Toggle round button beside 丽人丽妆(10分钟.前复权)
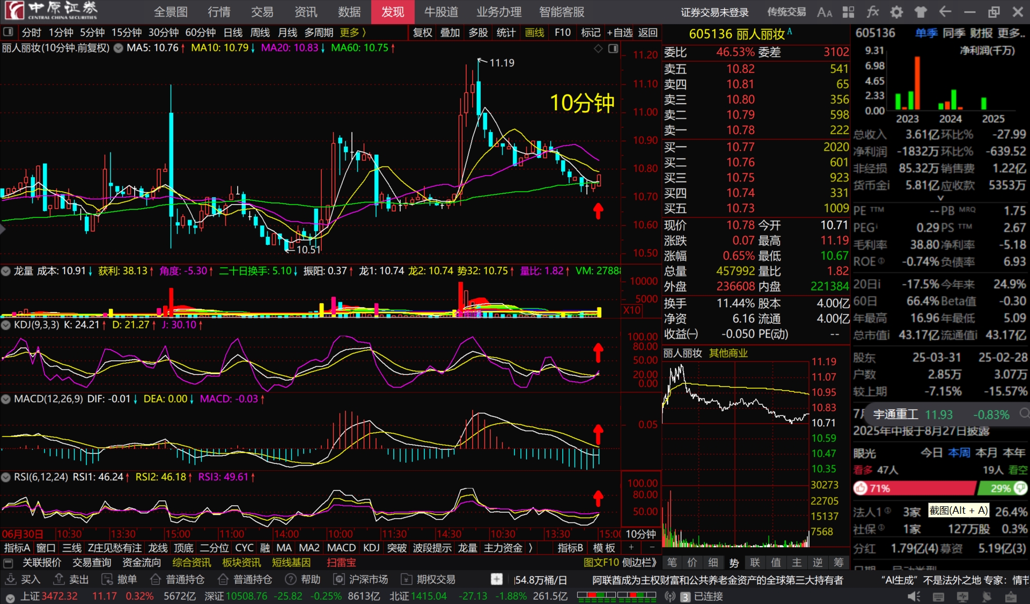 pyautogui.click(x=118, y=48)
